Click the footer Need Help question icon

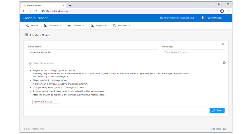224,129
